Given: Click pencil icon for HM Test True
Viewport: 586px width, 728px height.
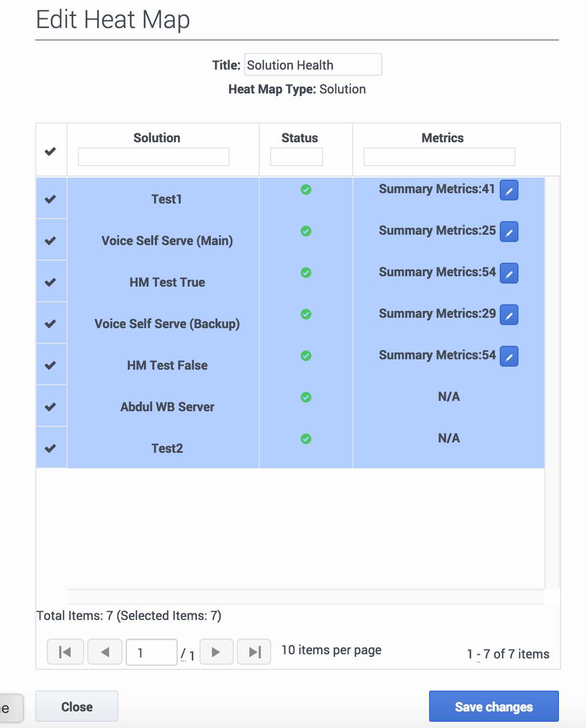Looking at the screenshot, I should tap(509, 274).
